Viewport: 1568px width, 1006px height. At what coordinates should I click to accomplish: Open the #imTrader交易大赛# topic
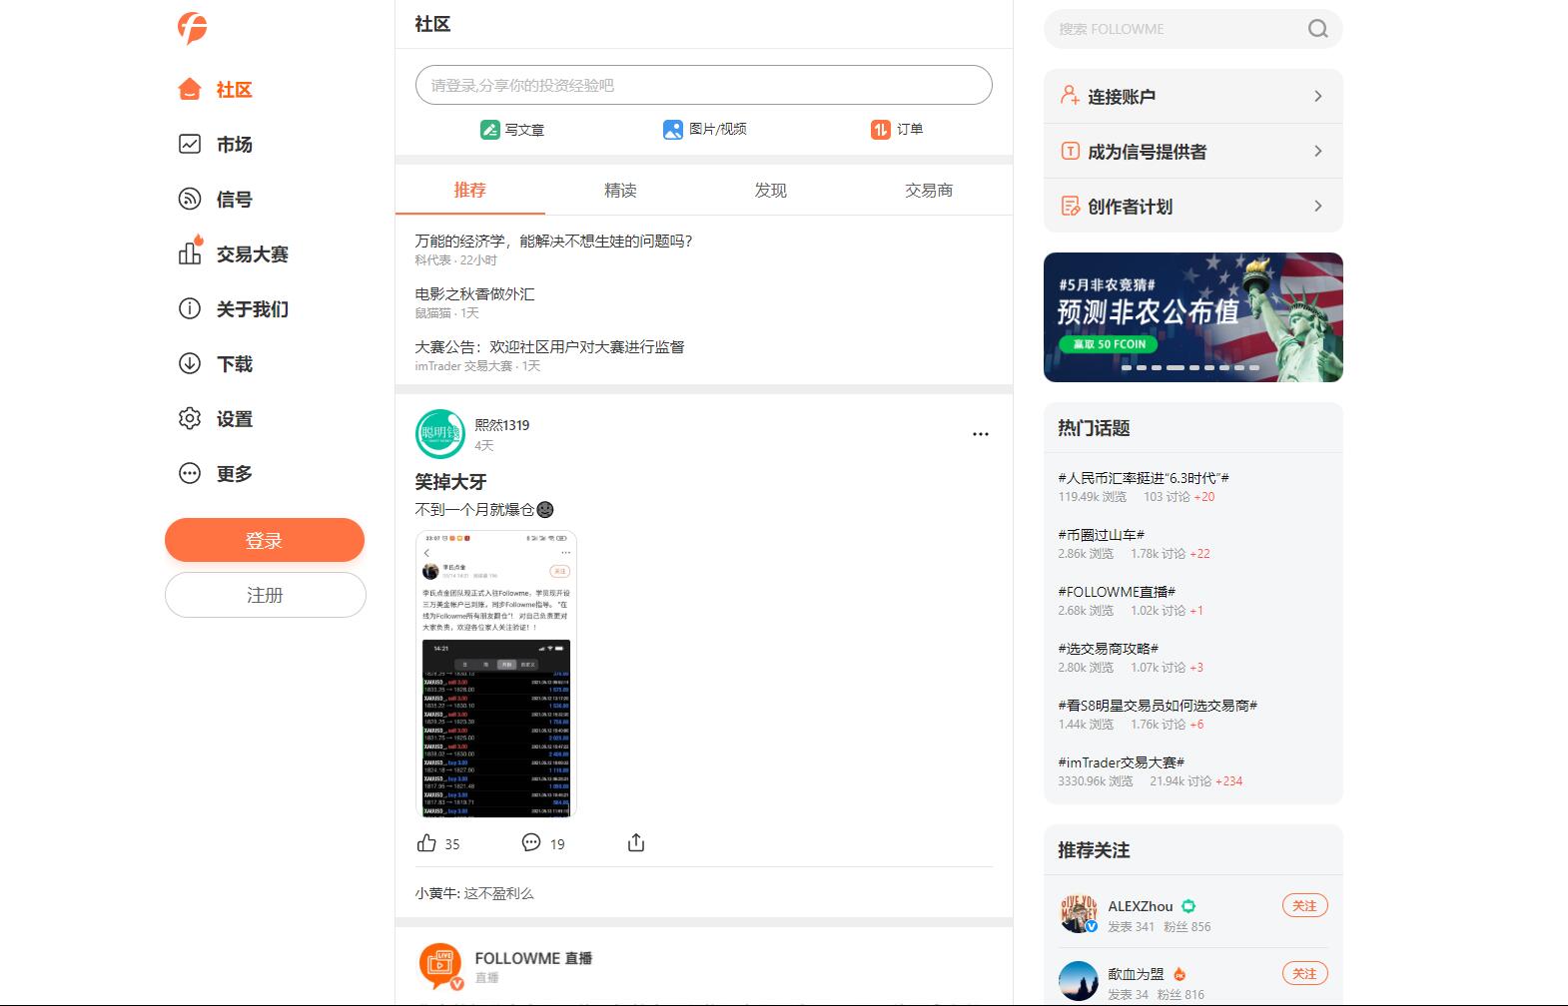[x=1122, y=762]
